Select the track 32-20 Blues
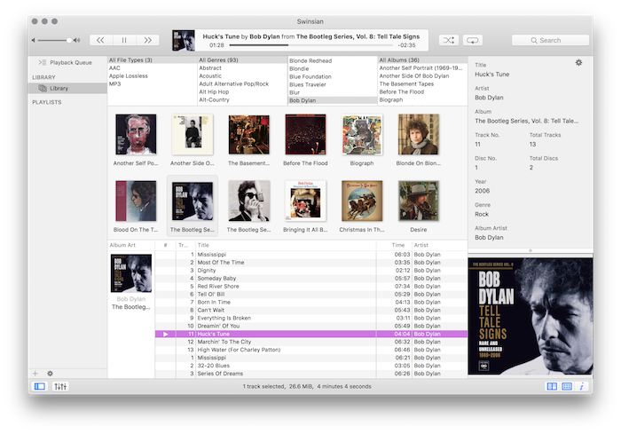 coord(311,366)
